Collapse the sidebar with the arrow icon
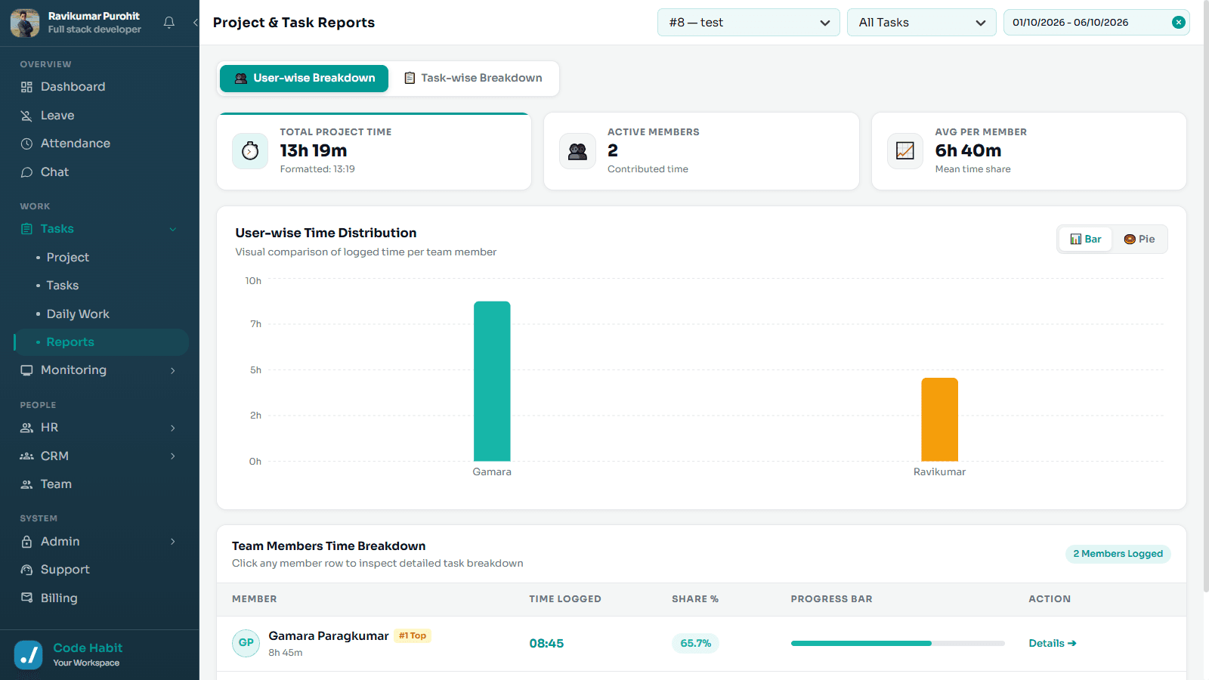 click(x=195, y=23)
